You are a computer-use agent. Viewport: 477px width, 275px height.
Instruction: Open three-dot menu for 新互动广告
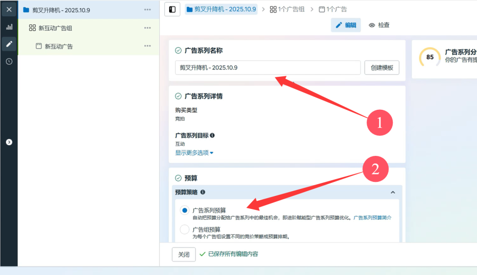pyautogui.click(x=148, y=46)
